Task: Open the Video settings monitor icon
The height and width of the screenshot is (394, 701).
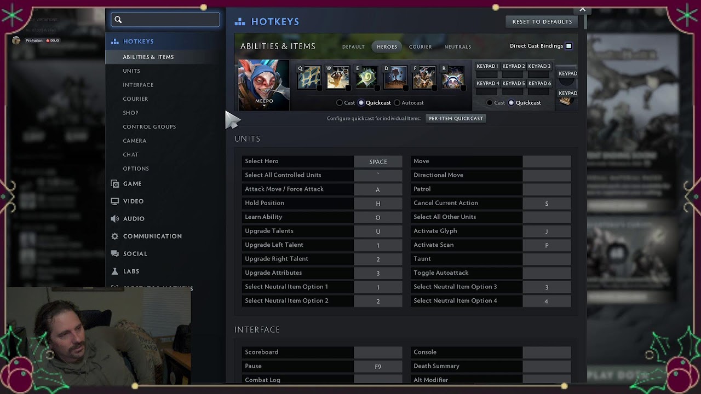Action: point(114,201)
